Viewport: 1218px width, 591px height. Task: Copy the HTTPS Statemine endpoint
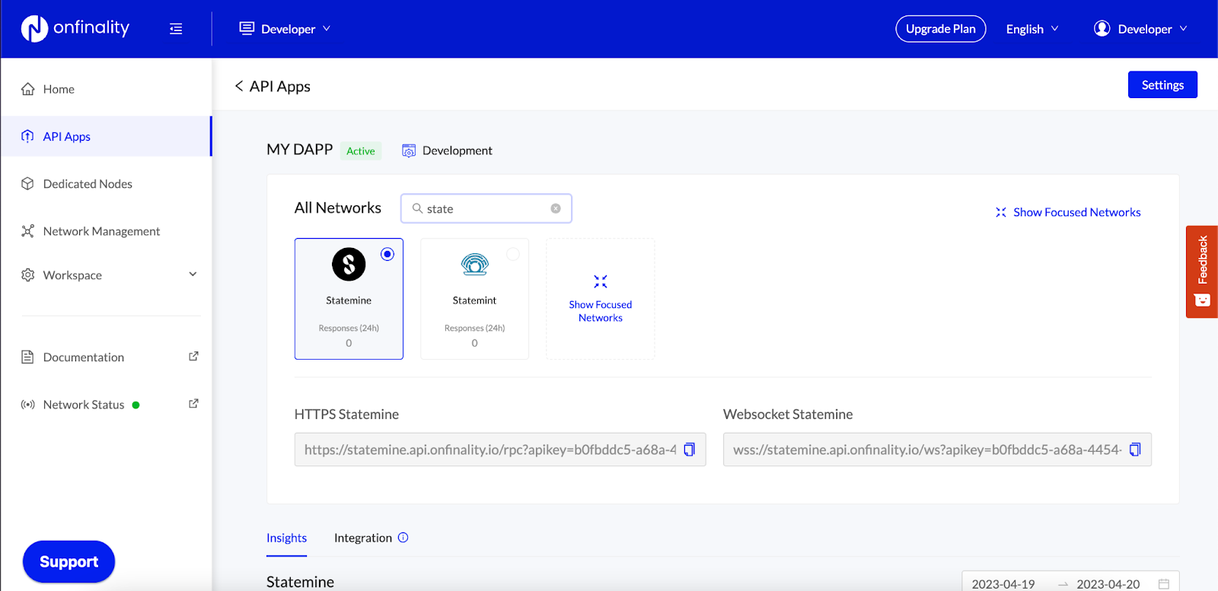pos(690,450)
